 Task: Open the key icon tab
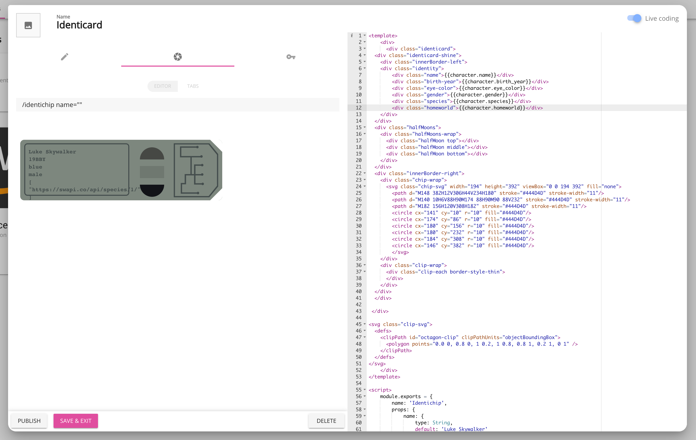point(291,57)
